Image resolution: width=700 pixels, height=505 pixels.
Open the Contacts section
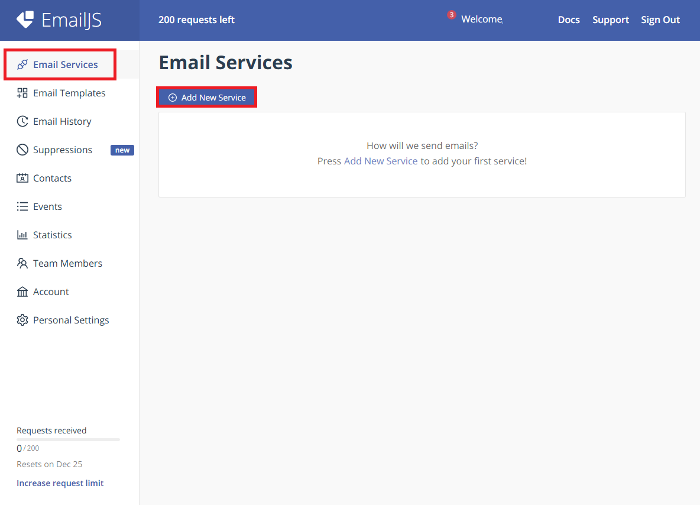point(52,178)
